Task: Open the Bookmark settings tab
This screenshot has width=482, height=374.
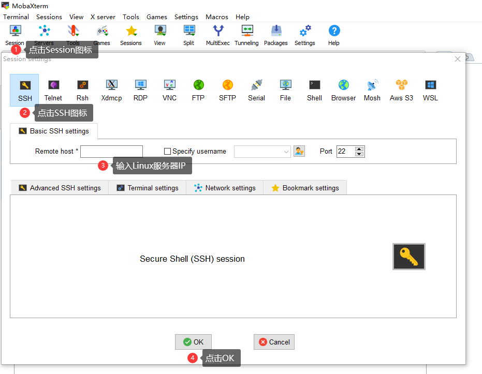Action: click(x=305, y=188)
